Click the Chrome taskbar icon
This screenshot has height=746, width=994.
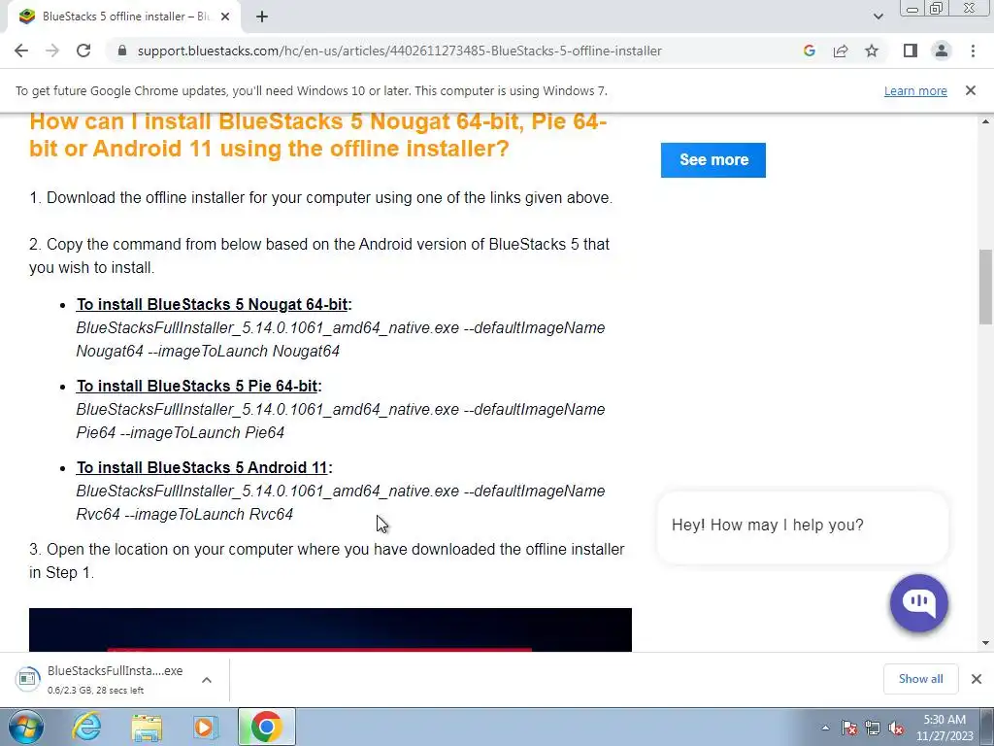click(x=266, y=727)
